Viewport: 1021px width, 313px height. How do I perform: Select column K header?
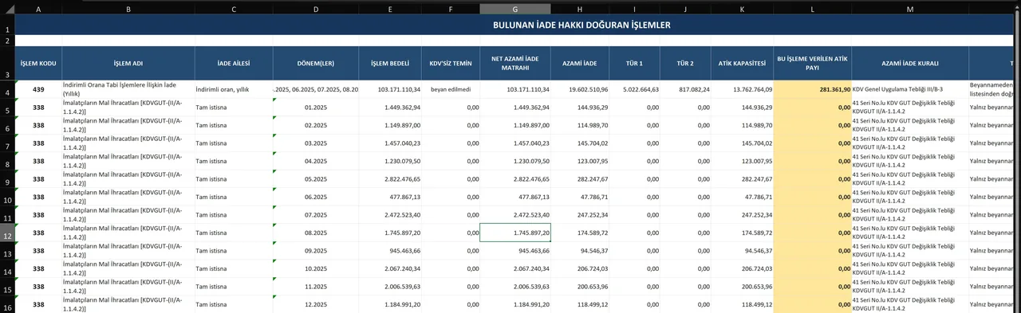[743, 9]
